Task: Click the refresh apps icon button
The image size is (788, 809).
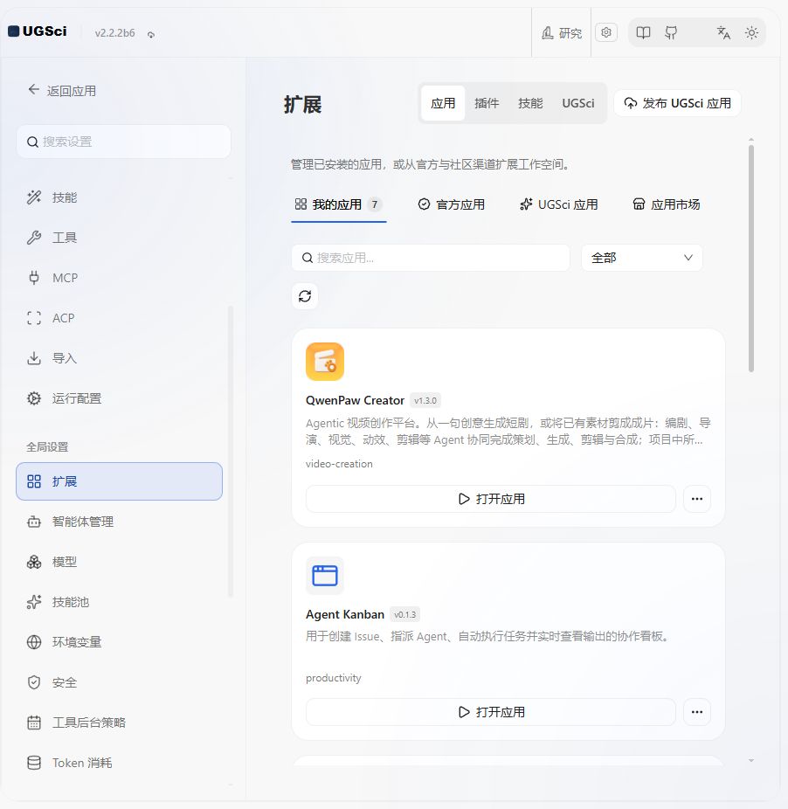Action: (305, 296)
